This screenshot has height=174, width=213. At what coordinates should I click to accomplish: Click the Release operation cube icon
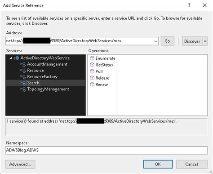pos(92,78)
